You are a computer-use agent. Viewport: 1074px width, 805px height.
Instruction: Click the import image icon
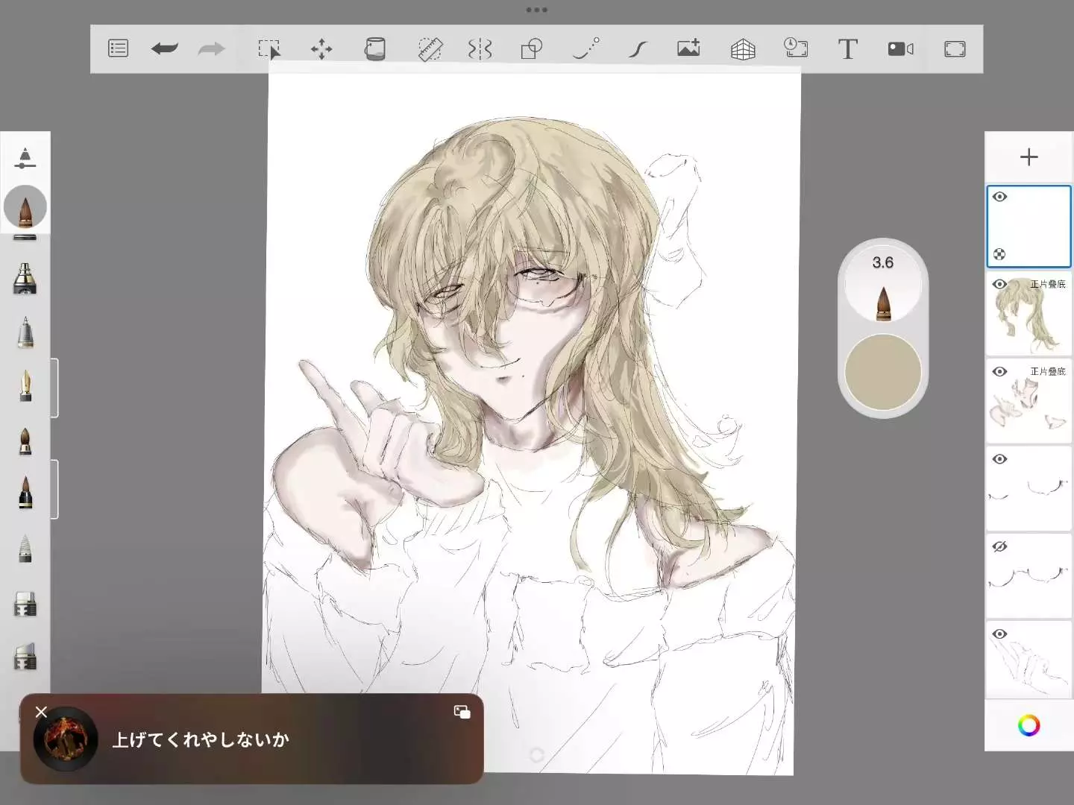click(688, 49)
